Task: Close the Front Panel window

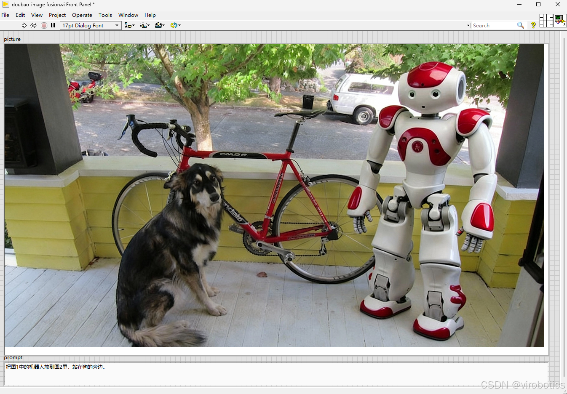Action: tap(557, 4)
